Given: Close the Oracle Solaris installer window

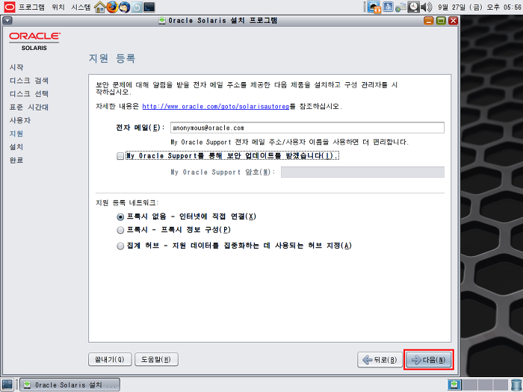Looking at the screenshot, I should click(x=453, y=21).
